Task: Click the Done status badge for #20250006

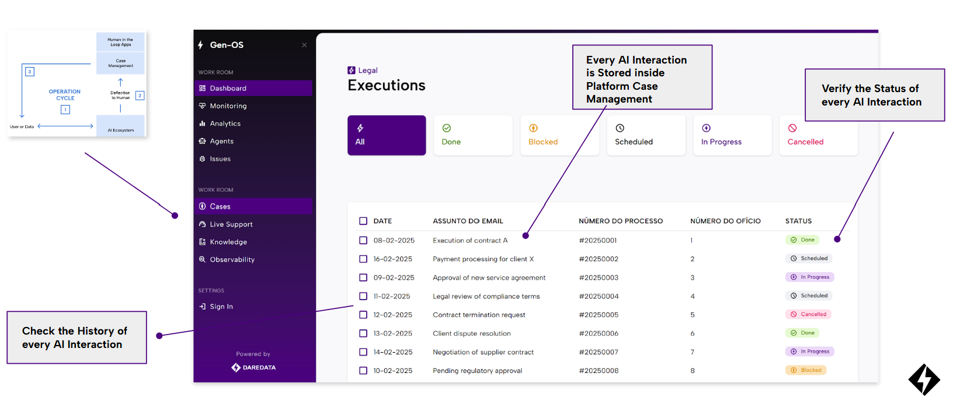Action: click(x=802, y=333)
